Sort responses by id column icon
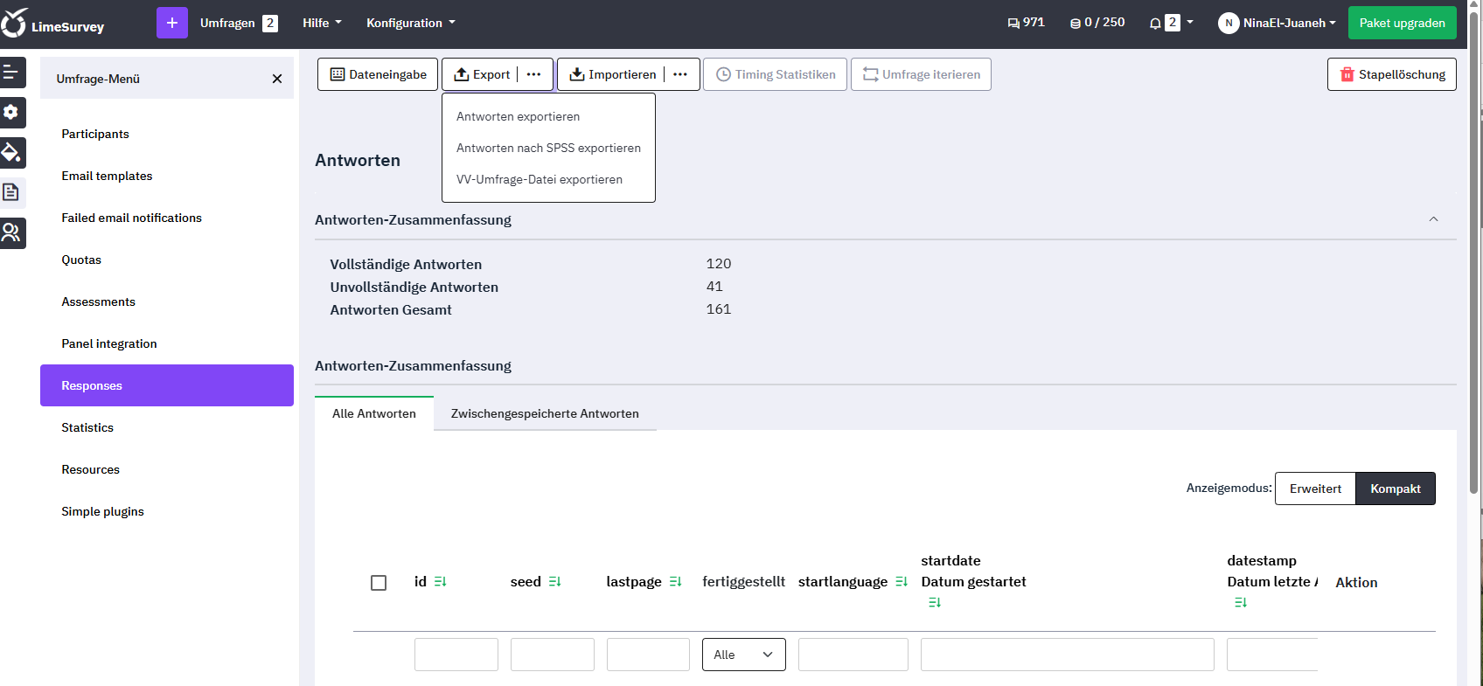Screen dimensions: 1483x686 coord(441,582)
